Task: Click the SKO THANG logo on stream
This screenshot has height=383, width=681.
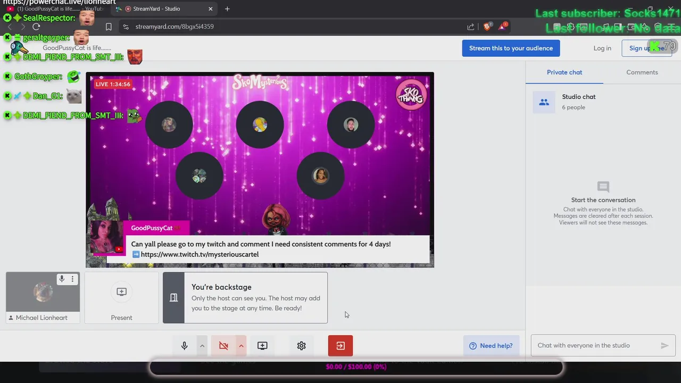Action: (411, 95)
